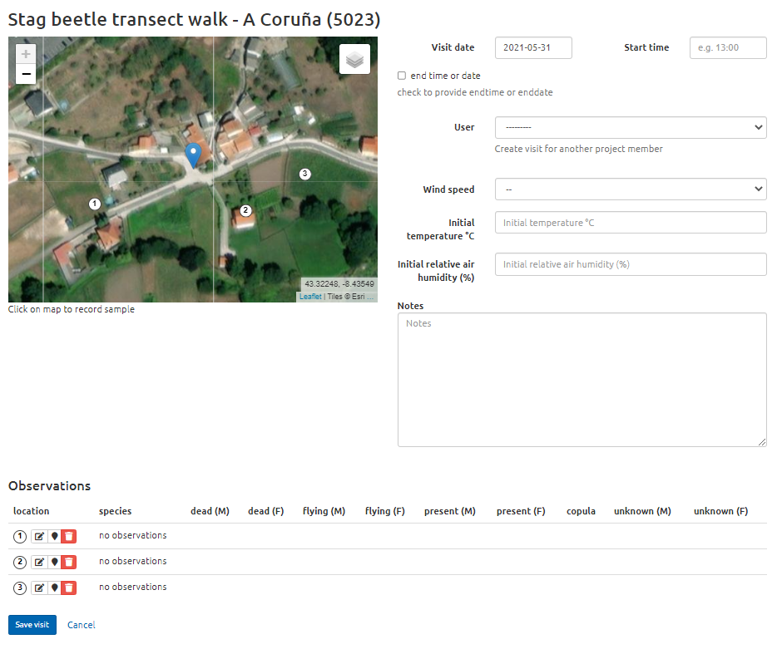Delete location 1 row
Screen dimensions: 782x649
click(x=69, y=537)
